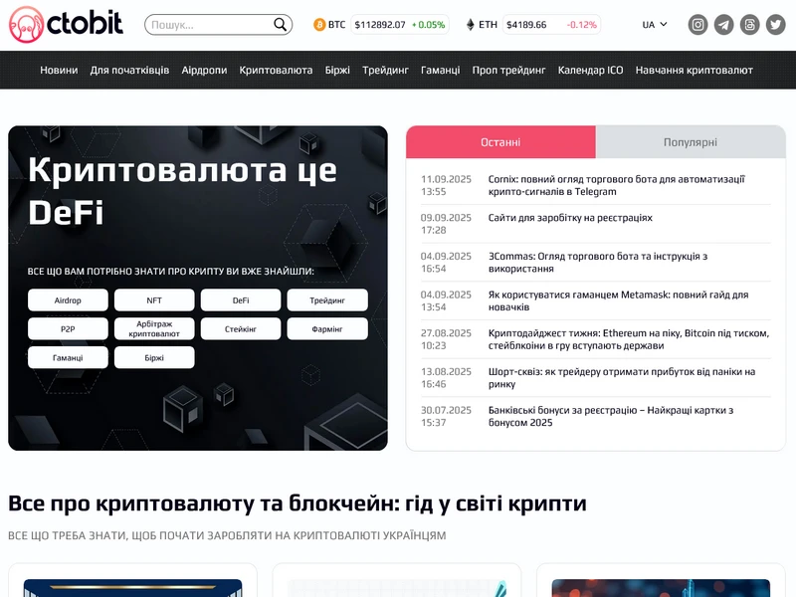This screenshot has height=597, width=796.
Task: Click the Стейкінг topic button
Action: pyautogui.click(x=241, y=329)
